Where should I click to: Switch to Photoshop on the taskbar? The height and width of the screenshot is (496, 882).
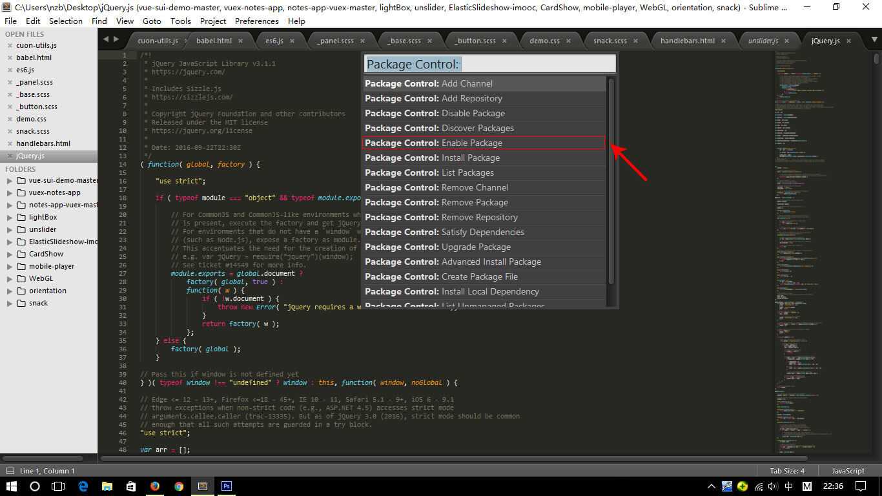pyautogui.click(x=227, y=486)
